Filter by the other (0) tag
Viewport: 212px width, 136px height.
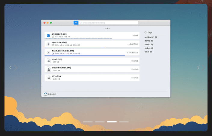[x=148, y=52]
